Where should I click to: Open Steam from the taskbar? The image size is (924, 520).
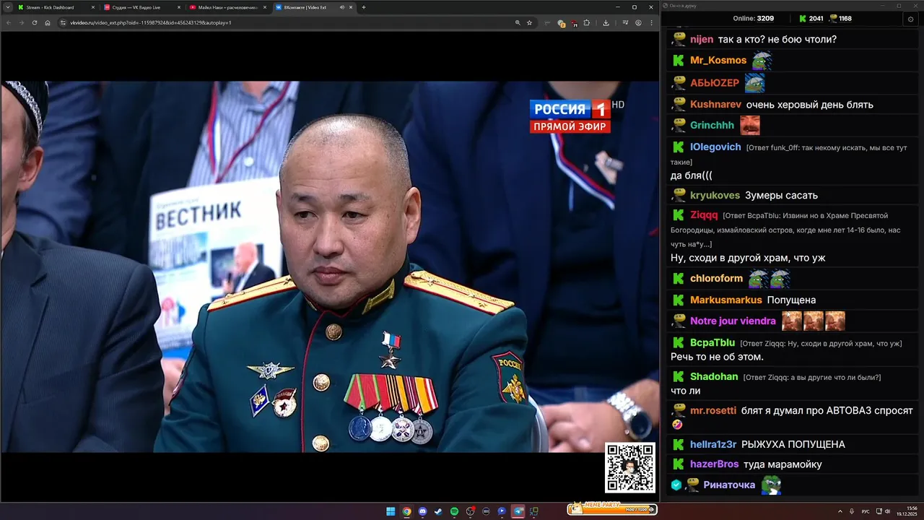pos(438,511)
